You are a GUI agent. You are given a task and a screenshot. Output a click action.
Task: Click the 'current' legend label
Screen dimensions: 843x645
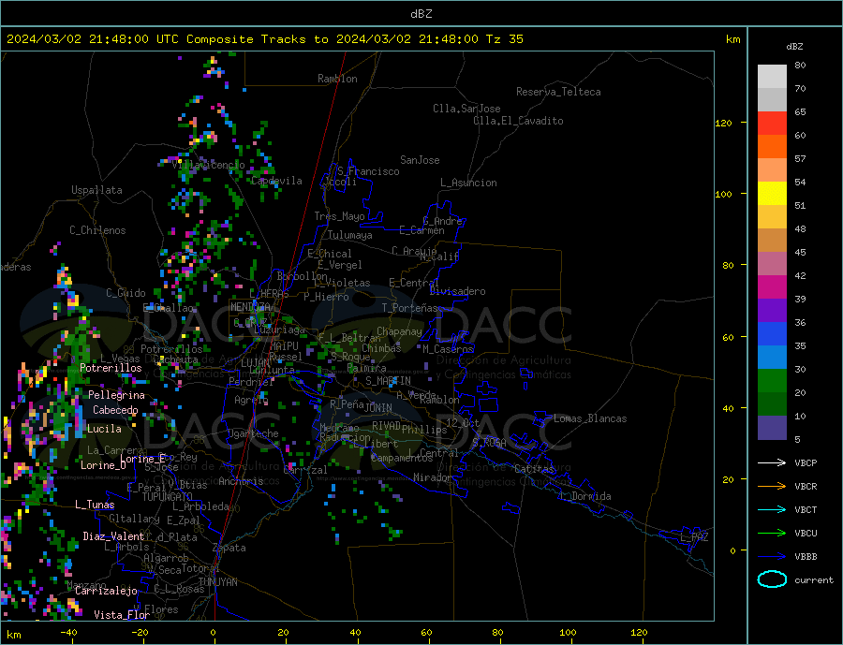[x=814, y=580]
